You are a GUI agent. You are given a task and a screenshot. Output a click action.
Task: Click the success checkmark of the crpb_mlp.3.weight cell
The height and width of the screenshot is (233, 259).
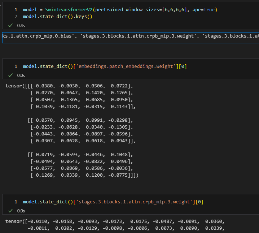(x=10, y=211)
